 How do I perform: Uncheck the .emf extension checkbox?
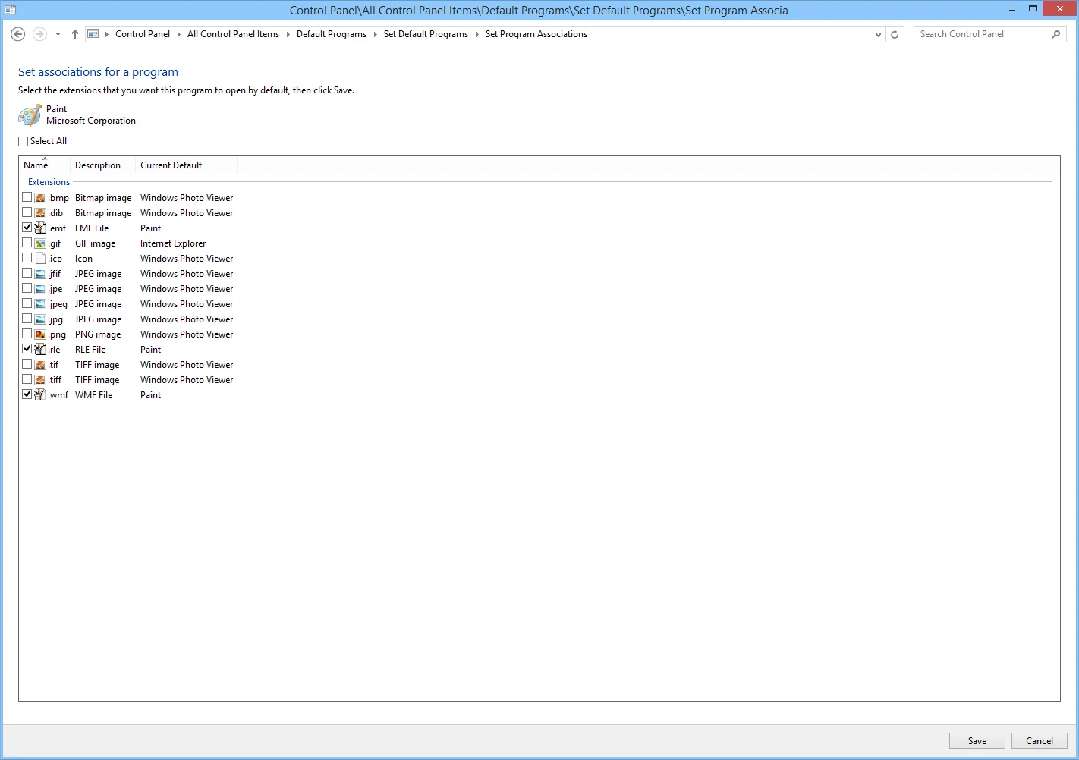tap(27, 228)
